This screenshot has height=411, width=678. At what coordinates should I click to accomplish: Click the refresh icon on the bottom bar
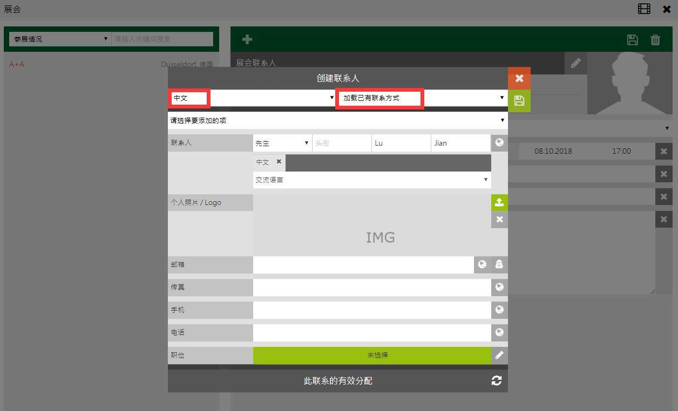click(x=497, y=381)
